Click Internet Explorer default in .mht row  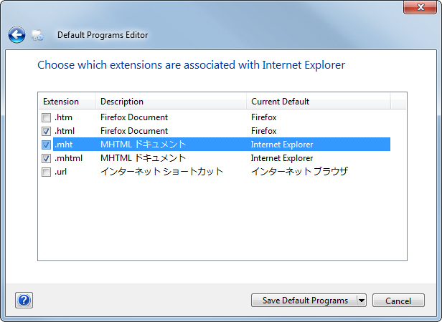pyautogui.click(x=282, y=145)
